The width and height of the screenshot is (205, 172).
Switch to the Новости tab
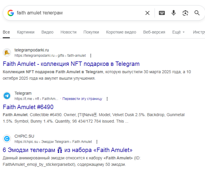[68, 32]
